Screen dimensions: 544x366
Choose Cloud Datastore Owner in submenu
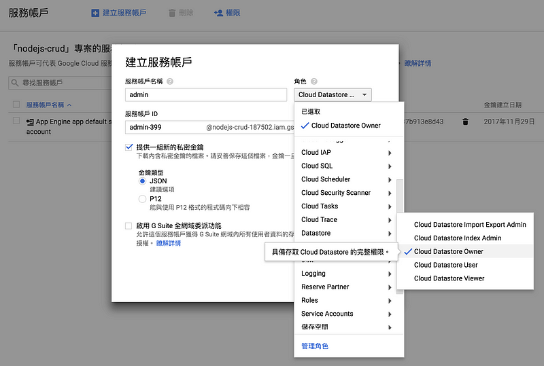465,251
